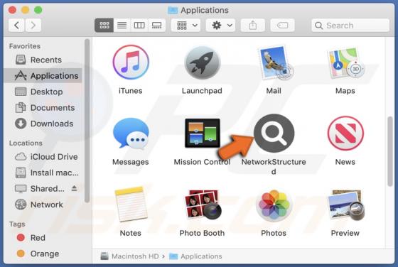Open Desktop in the sidebar

coord(43,92)
